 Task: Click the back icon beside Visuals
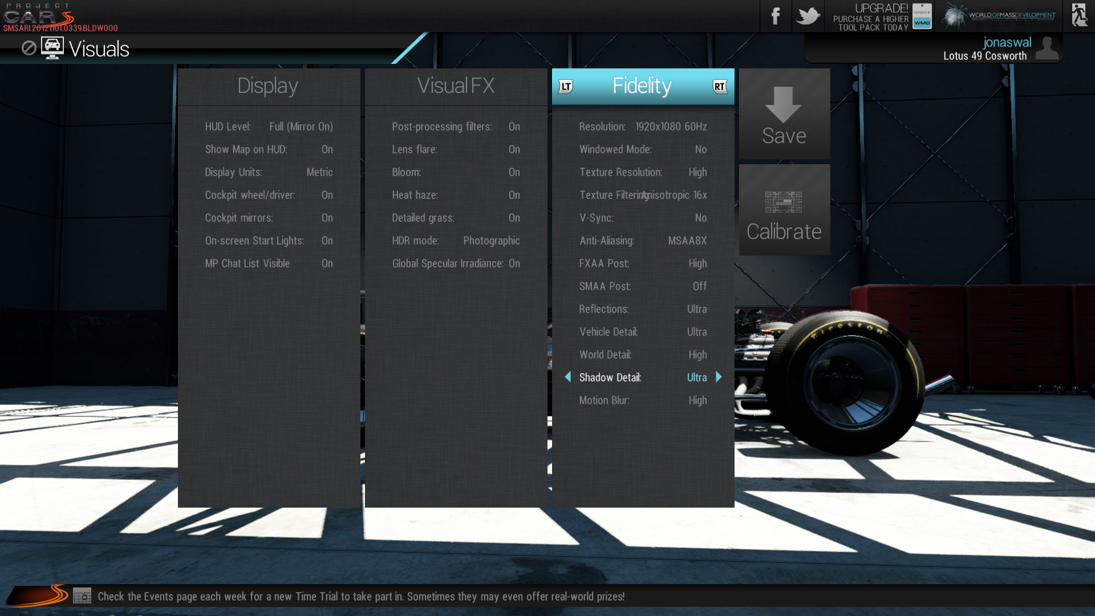pos(29,48)
